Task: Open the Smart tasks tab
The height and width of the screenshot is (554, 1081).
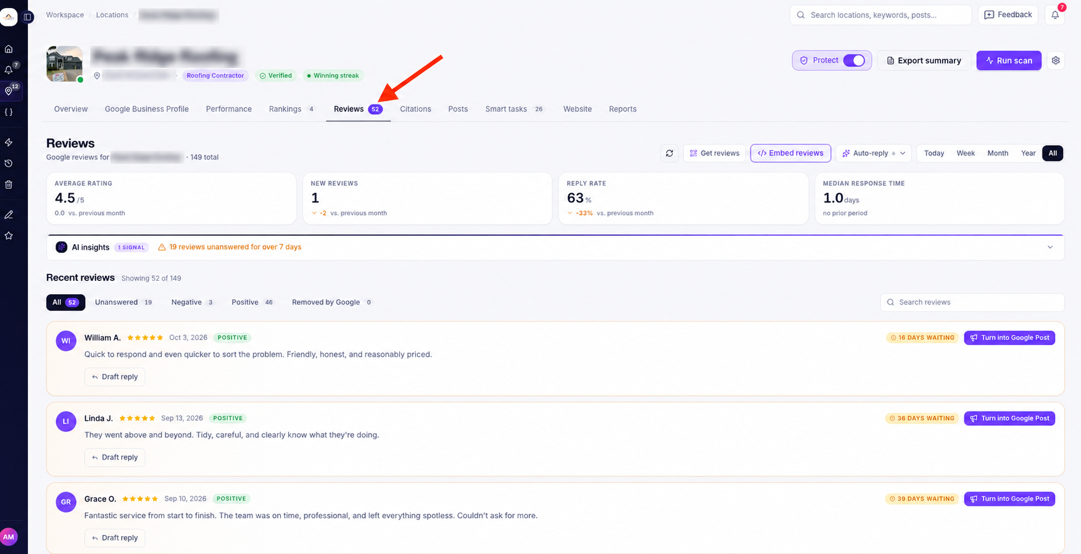Action: [x=515, y=109]
